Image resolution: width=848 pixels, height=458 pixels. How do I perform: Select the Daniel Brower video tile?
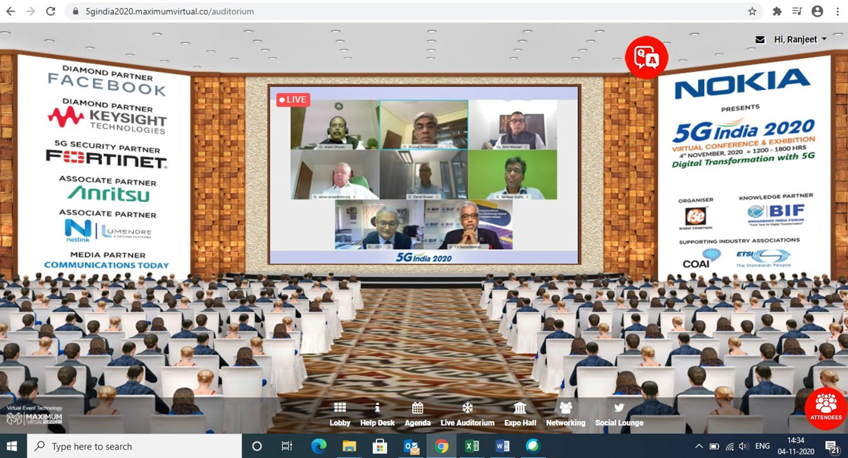(424, 175)
